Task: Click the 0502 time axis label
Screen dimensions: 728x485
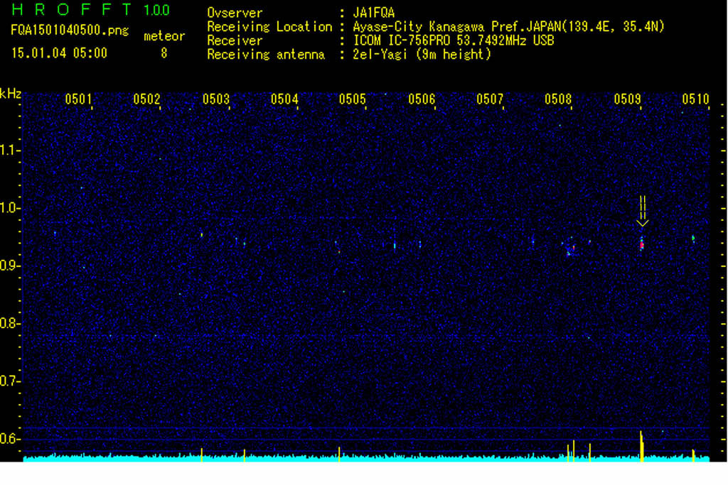Action: [x=146, y=99]
